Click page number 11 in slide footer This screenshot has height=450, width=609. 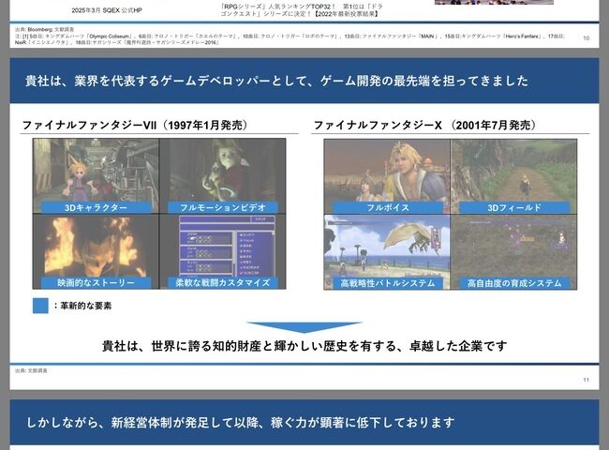[x=586, y=379]
